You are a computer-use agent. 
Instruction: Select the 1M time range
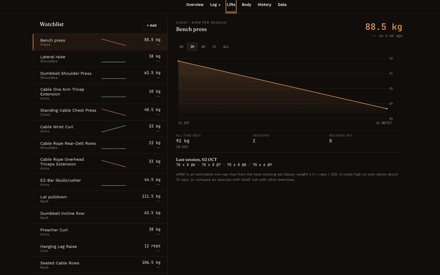(181, 47)
